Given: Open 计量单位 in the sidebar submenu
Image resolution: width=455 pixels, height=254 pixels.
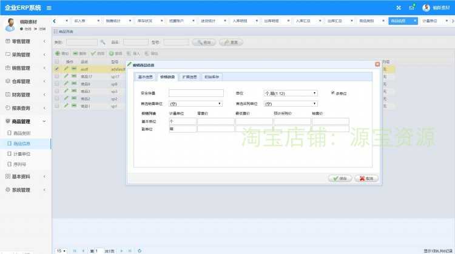Looking at the screenshot, I should (x=22, y=154).
